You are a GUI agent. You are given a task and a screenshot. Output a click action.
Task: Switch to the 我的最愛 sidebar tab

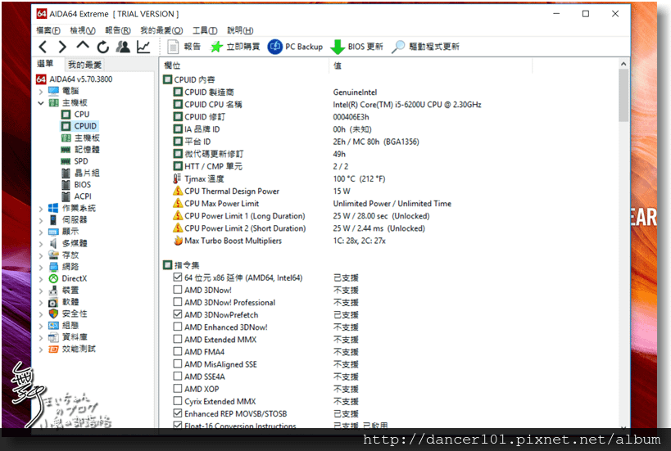84,65
